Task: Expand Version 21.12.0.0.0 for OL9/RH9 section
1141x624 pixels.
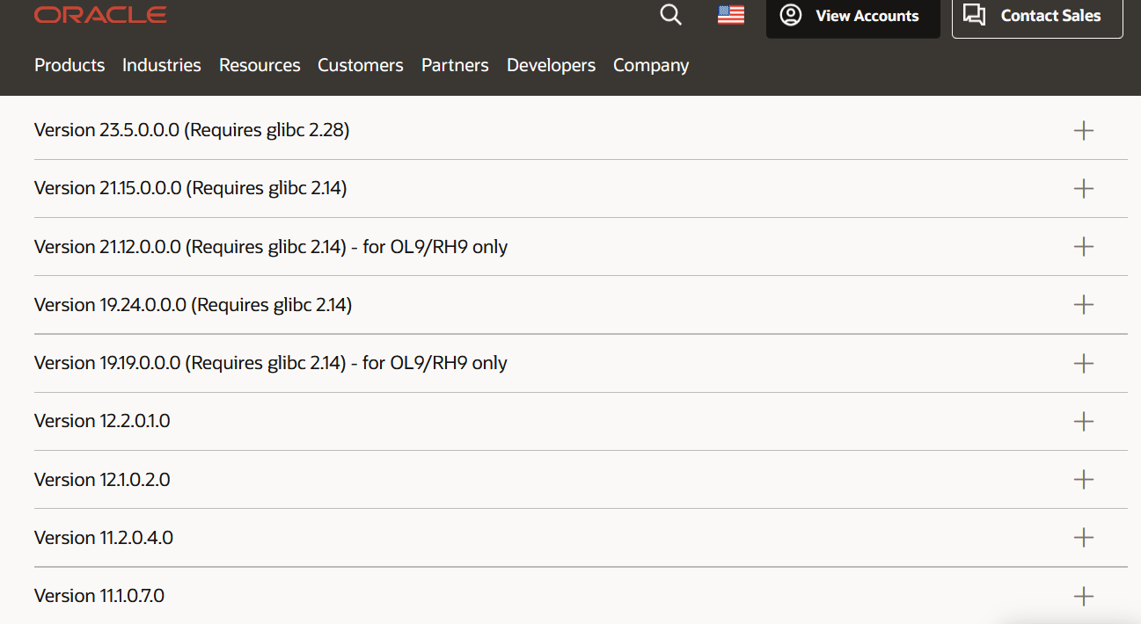Action: click(x=581, y=247)
